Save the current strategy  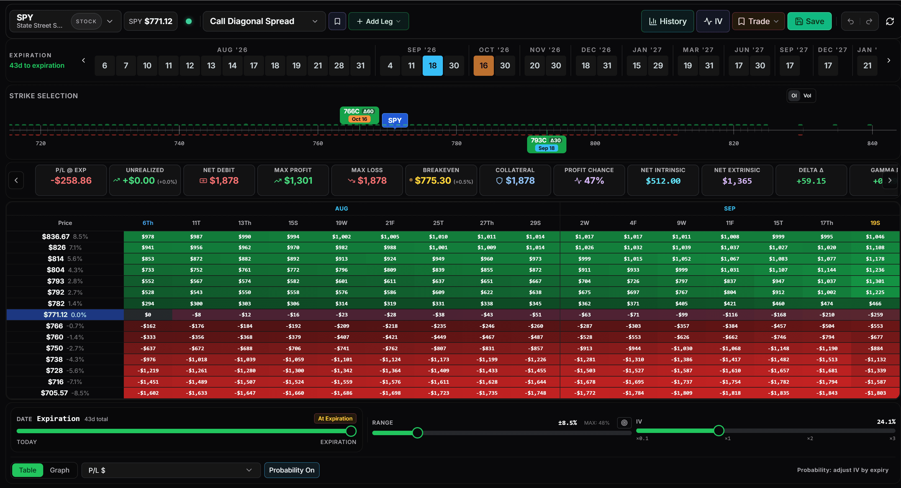click(x=809, y=21)
